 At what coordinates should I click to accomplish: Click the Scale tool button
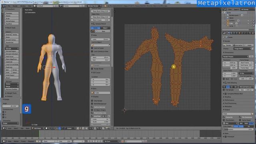coord(12,18)
